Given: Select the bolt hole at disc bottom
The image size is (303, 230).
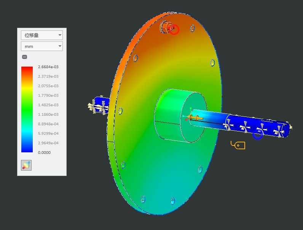Looking at the screenshot, I should pyautogui.click(x=172, y=200).
